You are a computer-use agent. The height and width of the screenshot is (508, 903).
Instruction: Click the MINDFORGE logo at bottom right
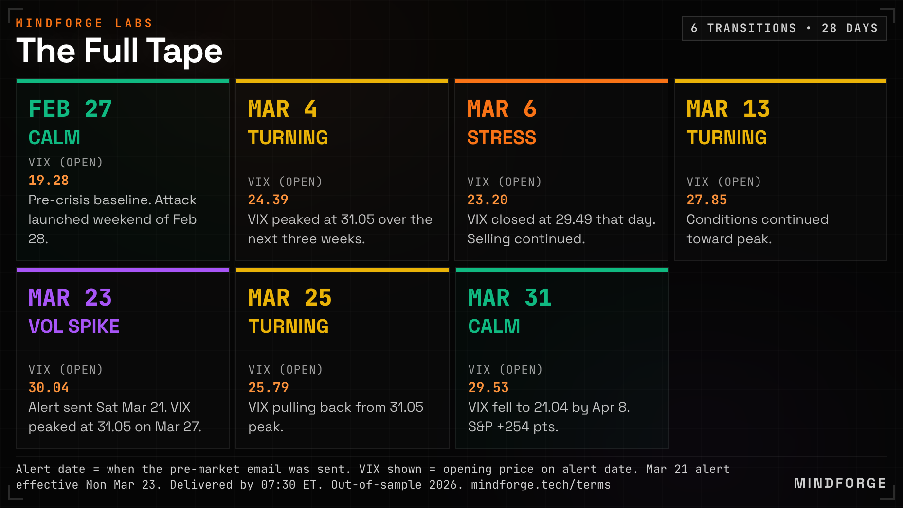[x=840, y=483]
